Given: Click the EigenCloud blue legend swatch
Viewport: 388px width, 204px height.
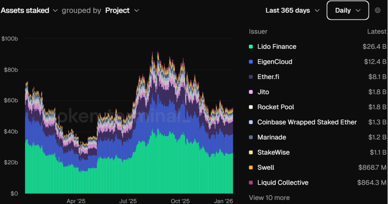Looking at the screenshot, I should pyautogui.click(x=251, y=62).
